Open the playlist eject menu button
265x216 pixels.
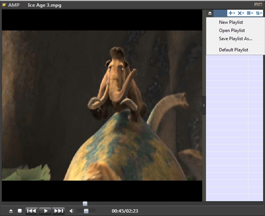coord(210,13)
